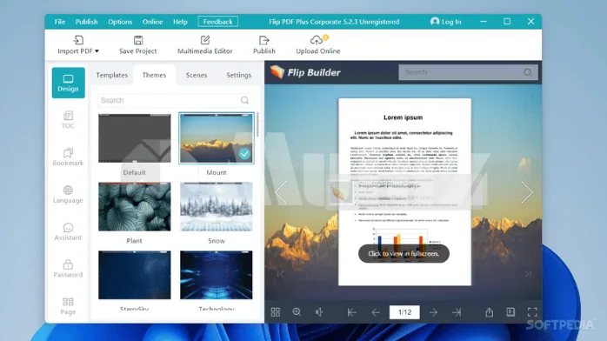Select the Technology theme thumbnail

tap(217, 275)
